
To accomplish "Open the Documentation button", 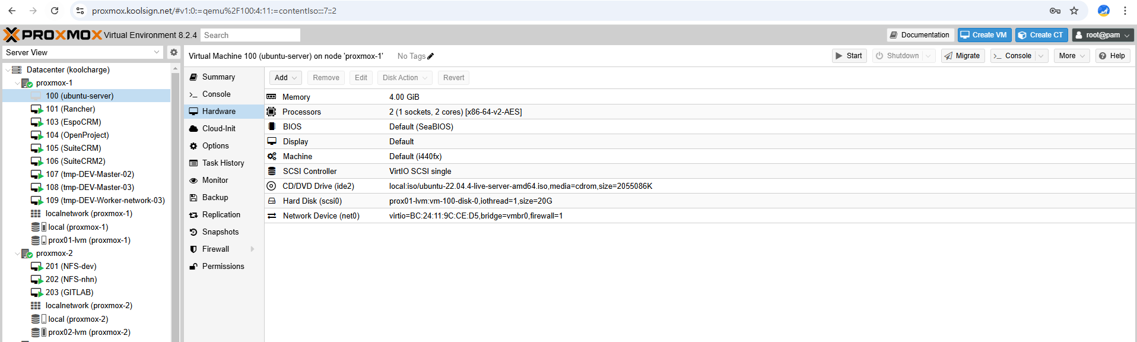I will click(920, 35).
